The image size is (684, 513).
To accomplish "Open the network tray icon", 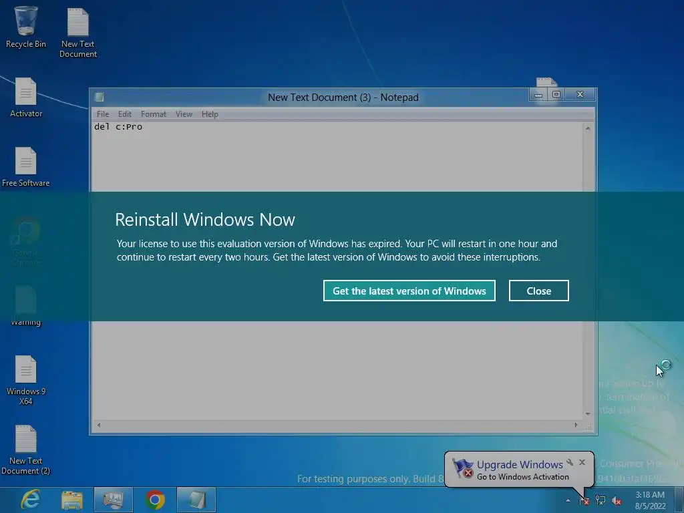I will coord(601,500).
